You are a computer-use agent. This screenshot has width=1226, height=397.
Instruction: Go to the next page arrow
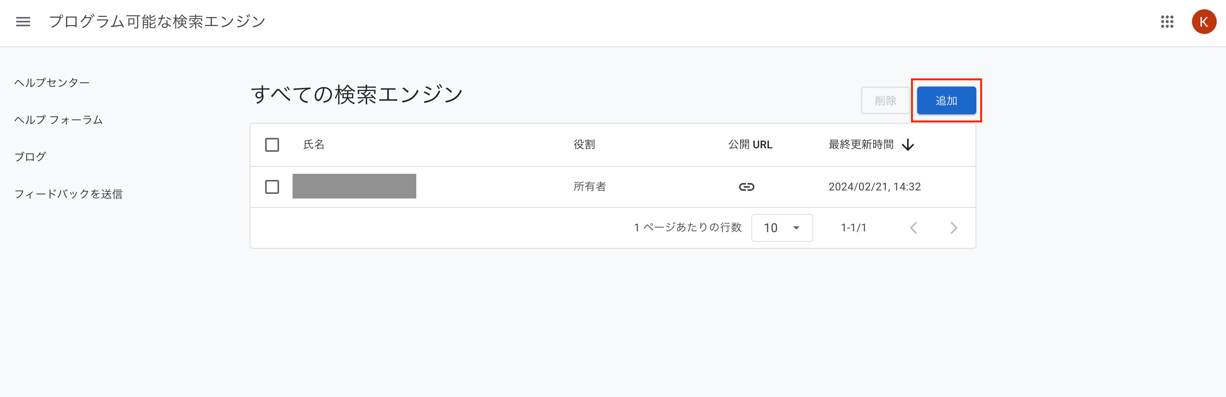953,228
